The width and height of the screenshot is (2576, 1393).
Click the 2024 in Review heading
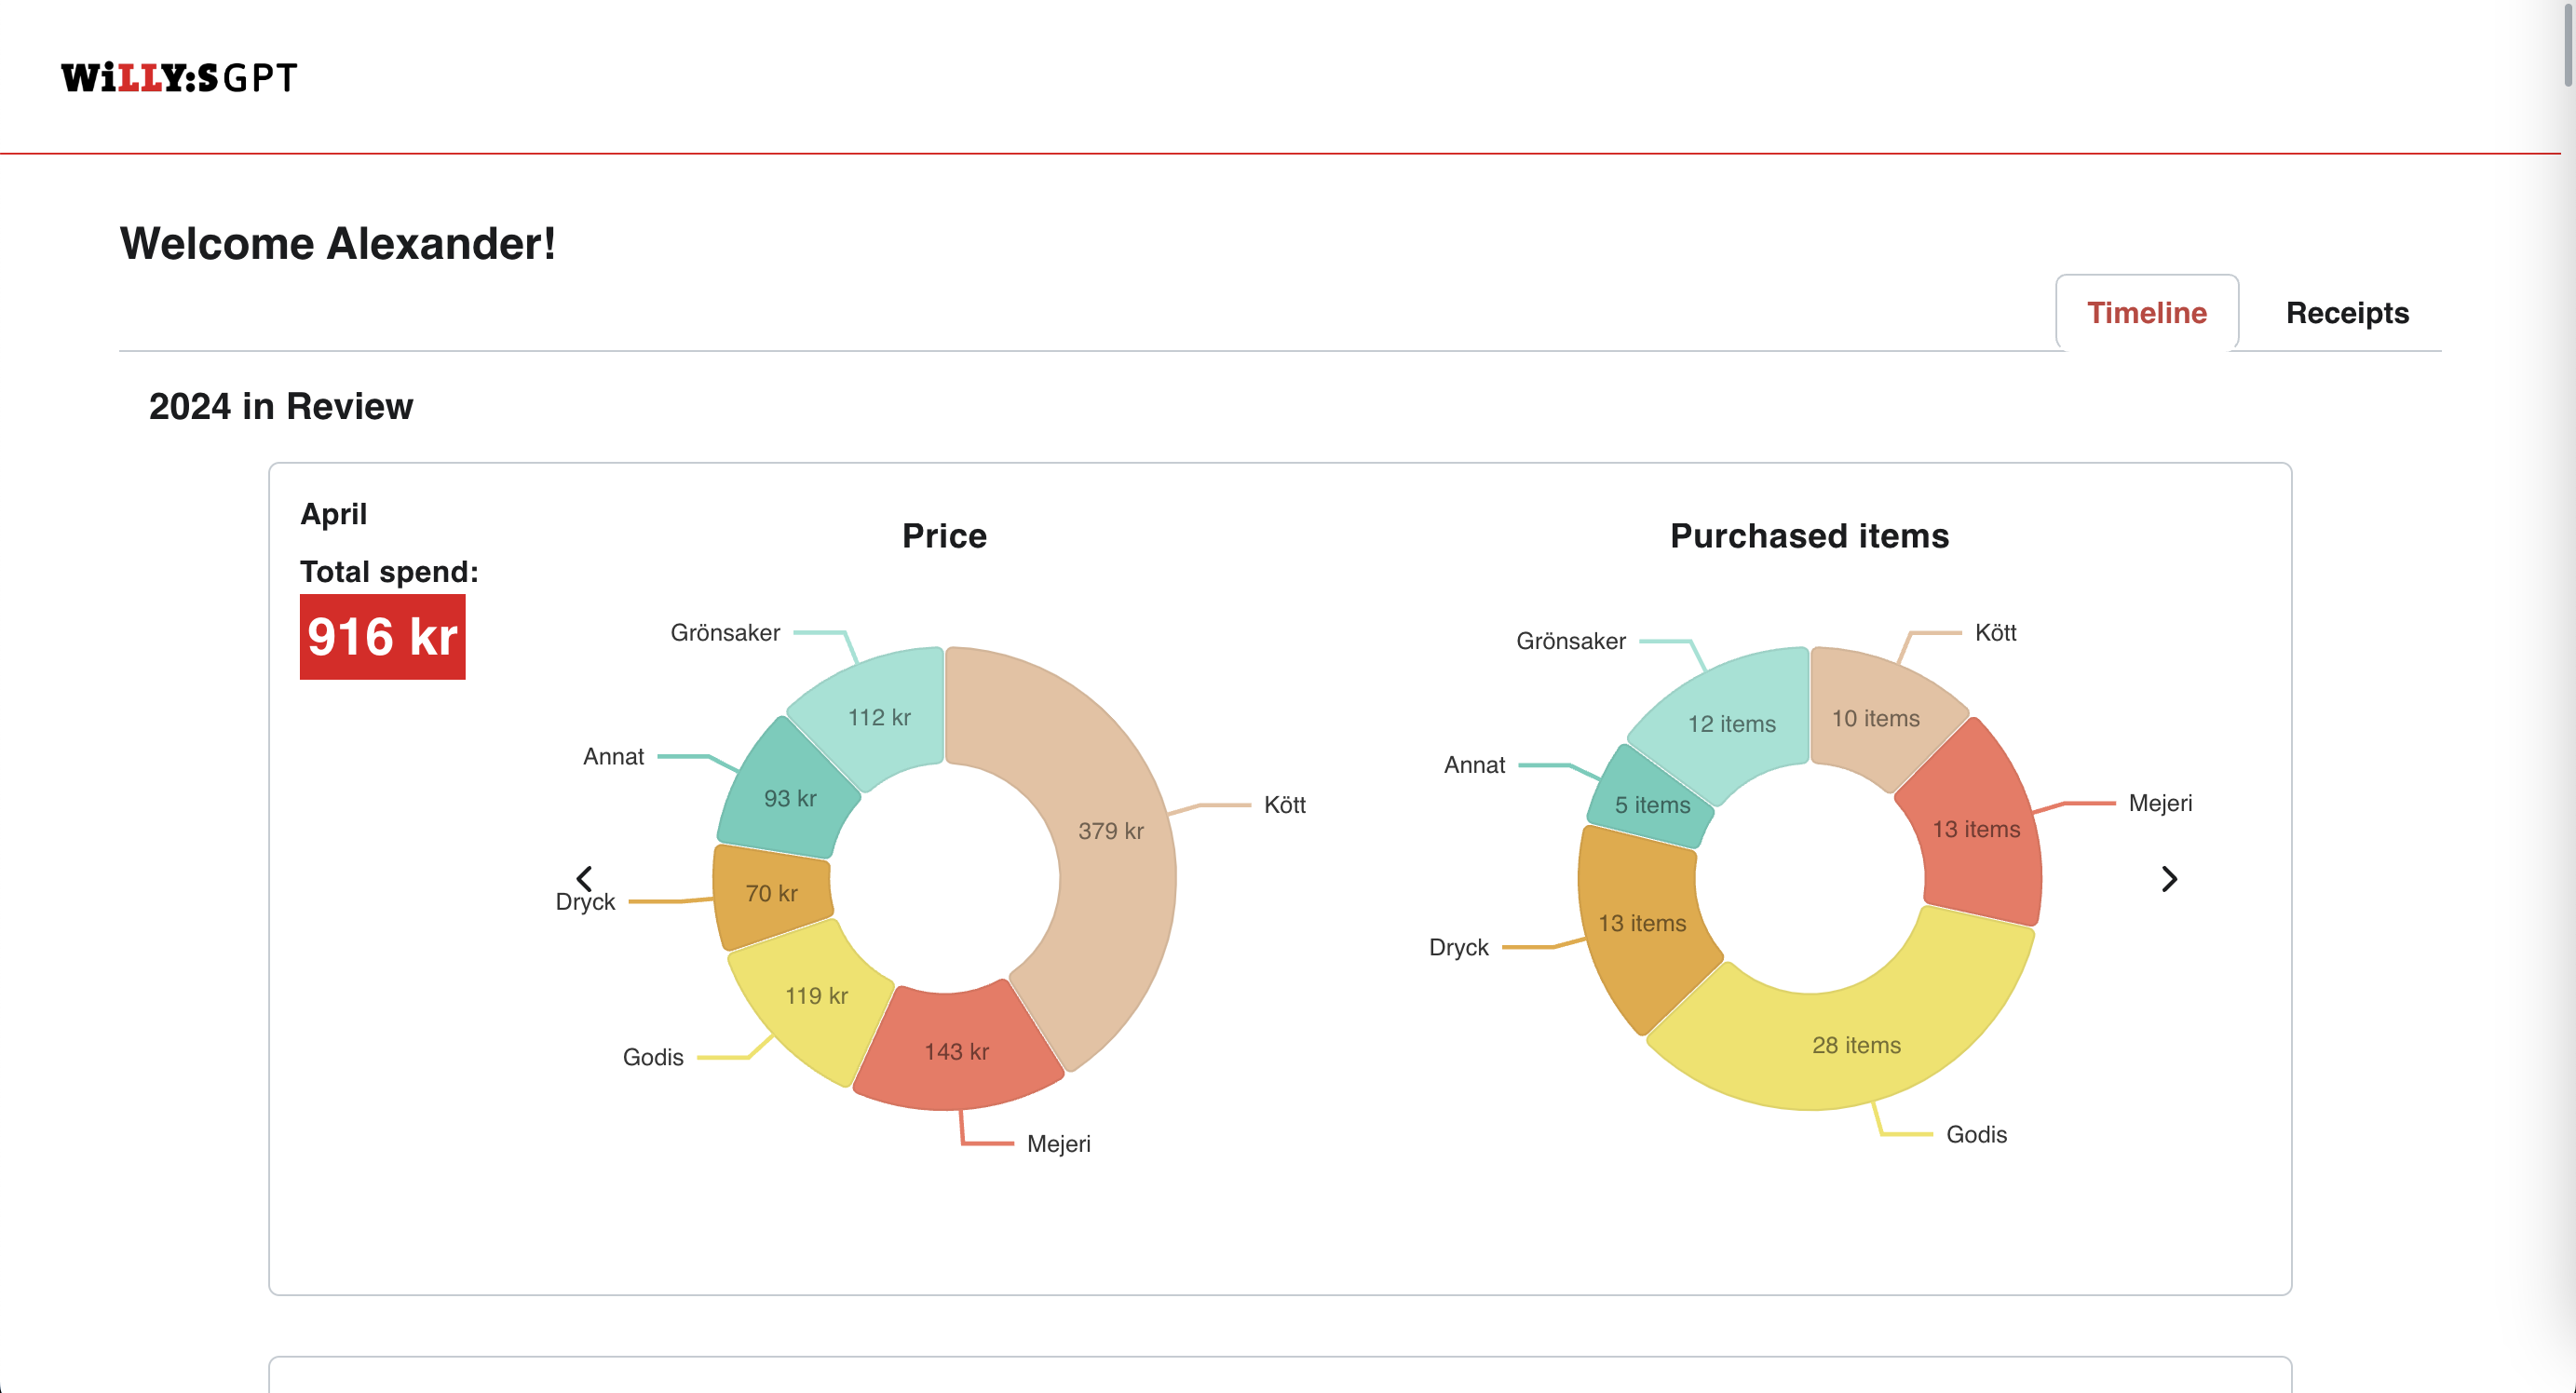[281, 406]
